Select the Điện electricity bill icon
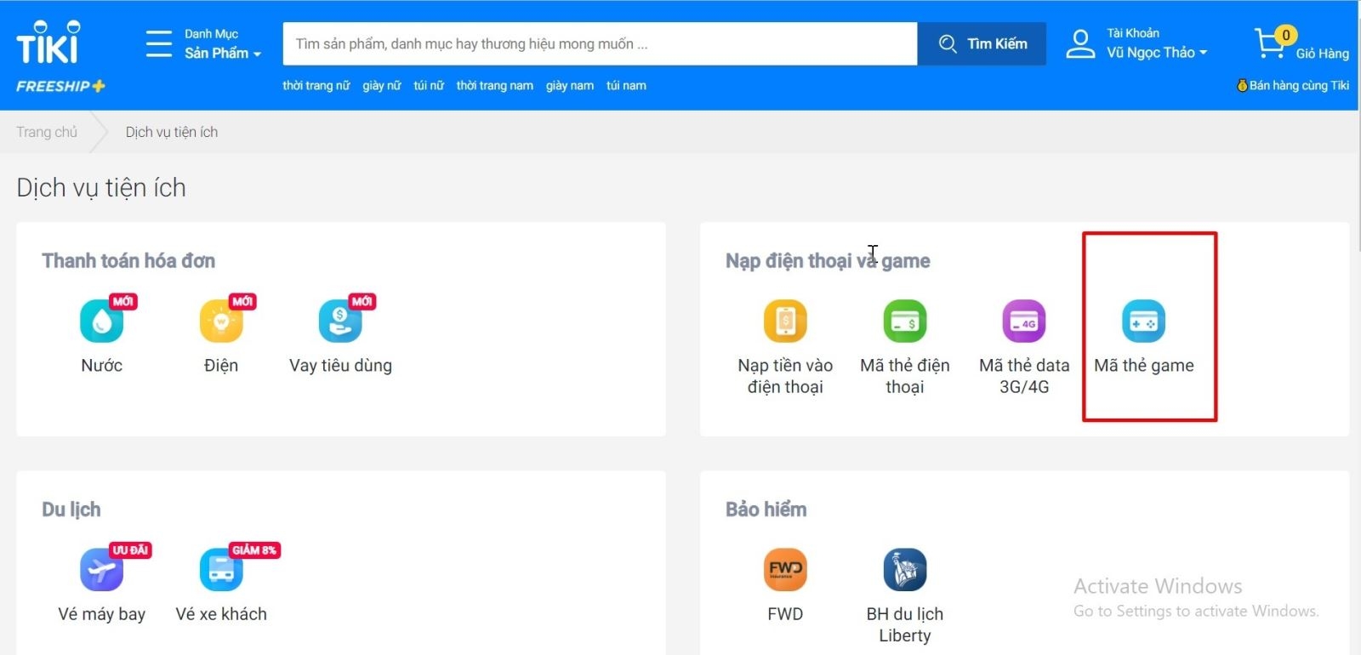 [x=221, y=321]
